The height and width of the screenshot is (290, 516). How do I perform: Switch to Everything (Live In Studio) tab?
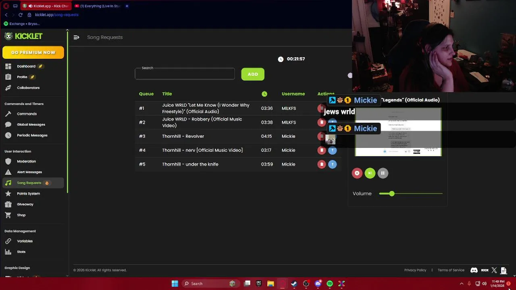[x=98, y=6]
